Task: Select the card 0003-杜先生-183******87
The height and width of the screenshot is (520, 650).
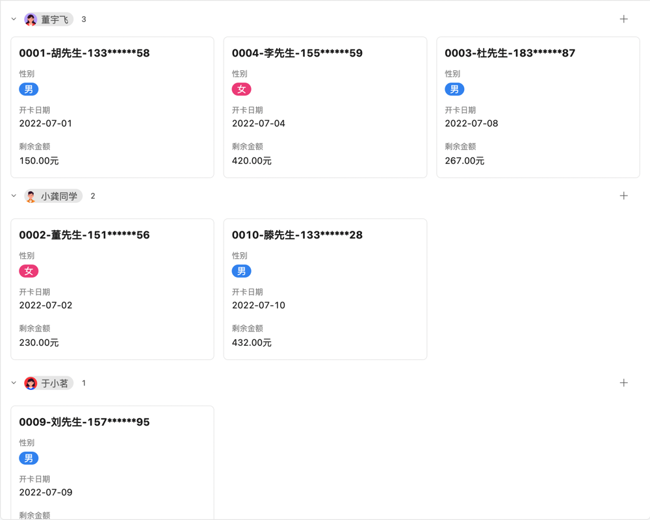Action: point(538,107)
